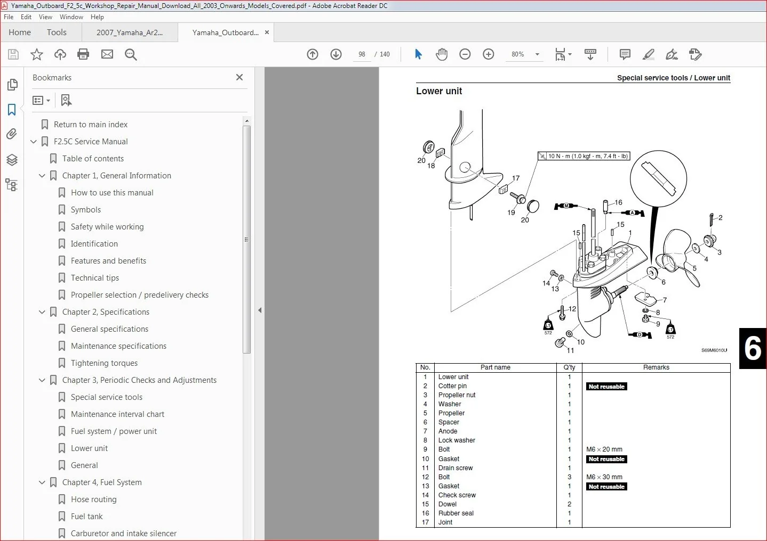Open bookmark options dropdown menu
The height and width of the screenshot is (541, 767).
(x=42, y=100)
